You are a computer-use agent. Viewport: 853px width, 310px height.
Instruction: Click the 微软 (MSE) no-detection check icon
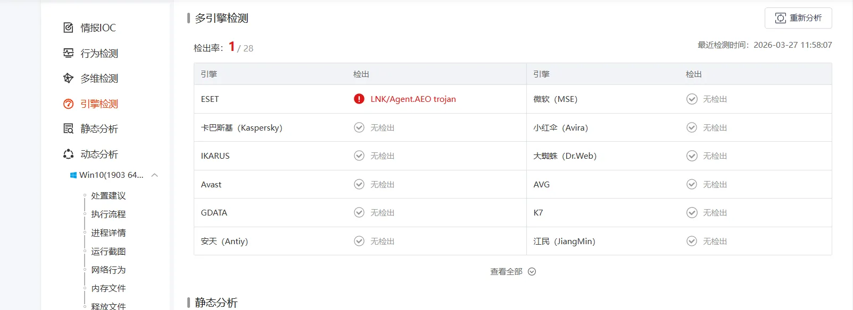pyautogui.click(x=692, y=99)
